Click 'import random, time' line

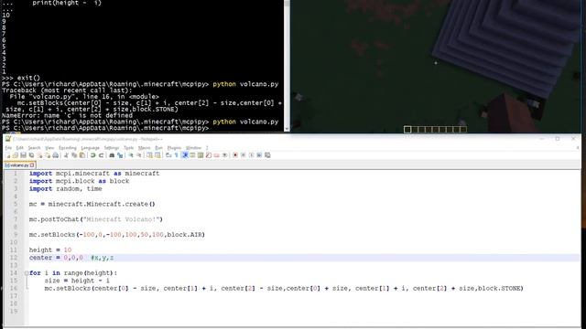(65, 189)
